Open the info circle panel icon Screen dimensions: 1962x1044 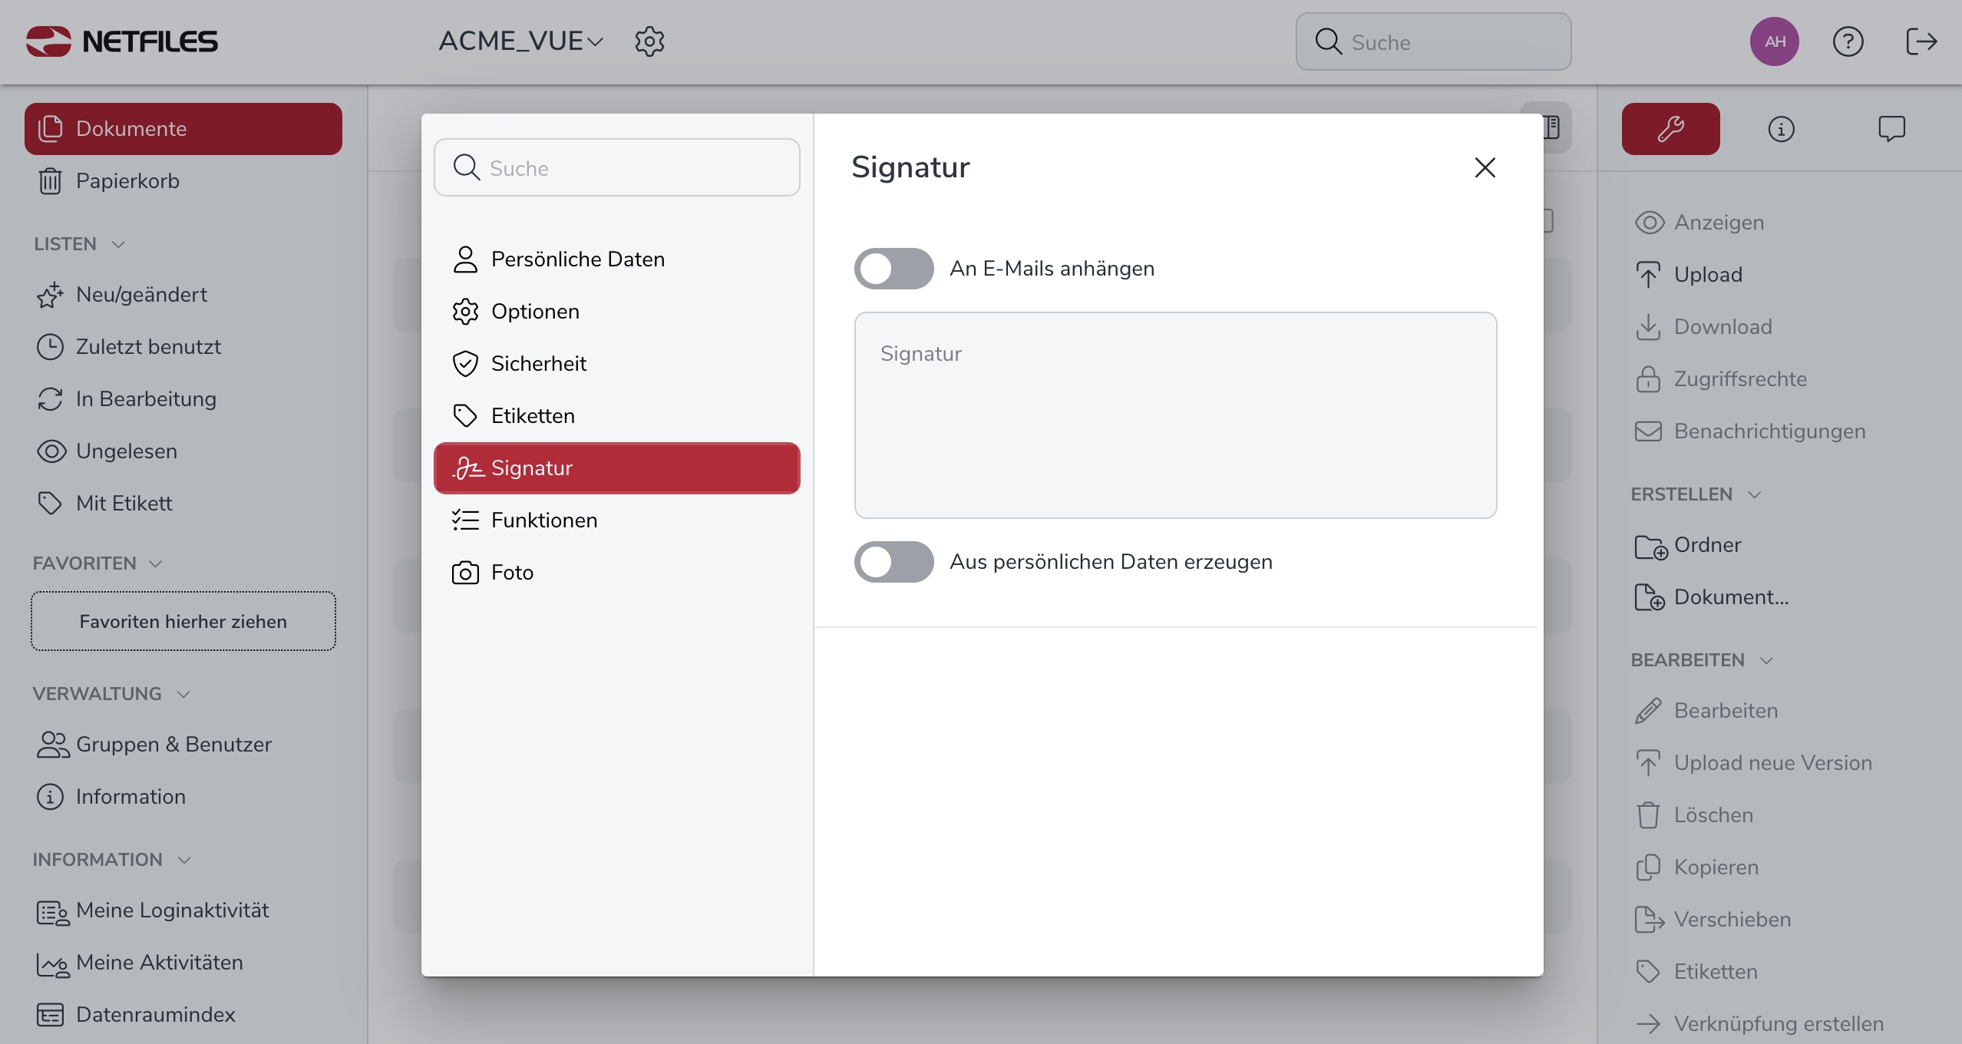[1781, 129]
